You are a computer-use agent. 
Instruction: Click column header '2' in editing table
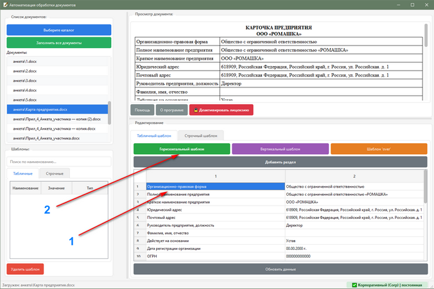pos(354,176)
